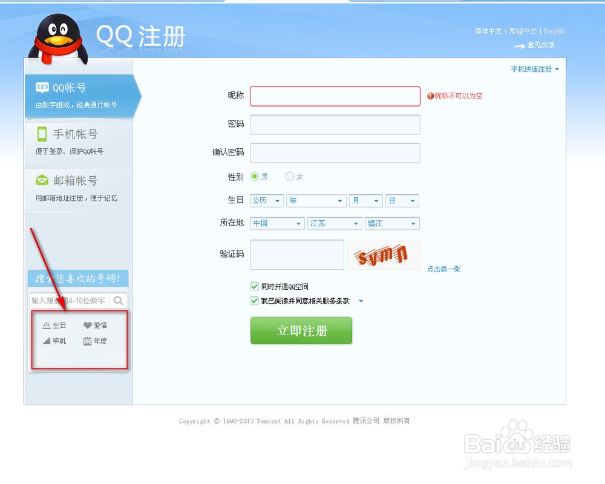Screen dimensions: 605x484
Task: Click into the 验证码 captcha input
Action: pyautogui.click(x=296, y=255)
